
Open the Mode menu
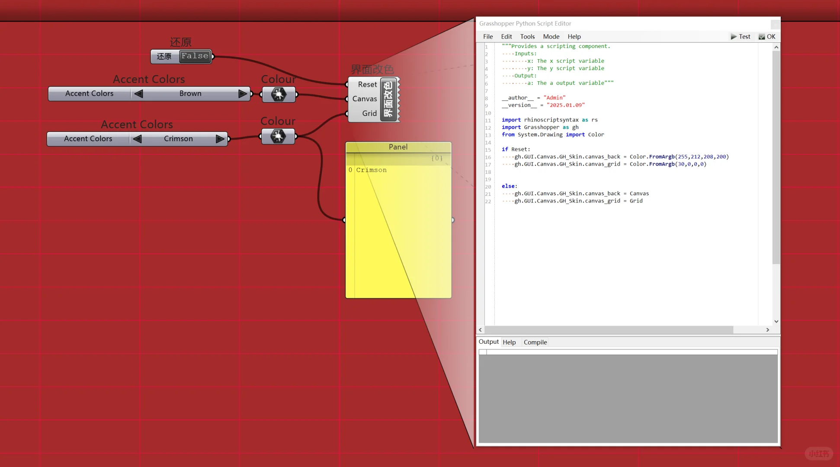coord(551,37)
